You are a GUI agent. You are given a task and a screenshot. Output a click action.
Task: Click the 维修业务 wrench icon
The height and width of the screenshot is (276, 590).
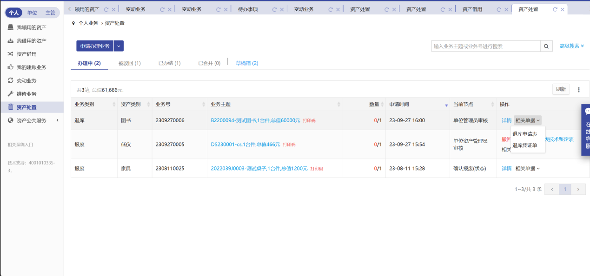click(11, 94)
